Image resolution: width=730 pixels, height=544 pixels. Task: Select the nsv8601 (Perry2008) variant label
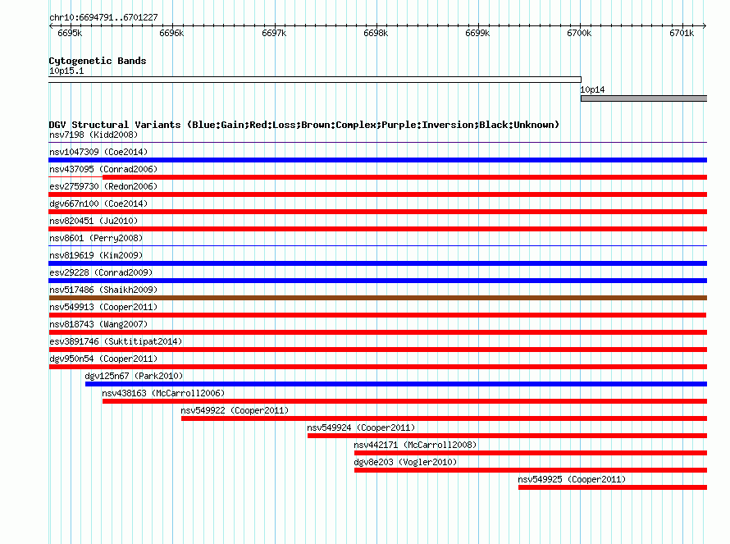coord(96,238)
